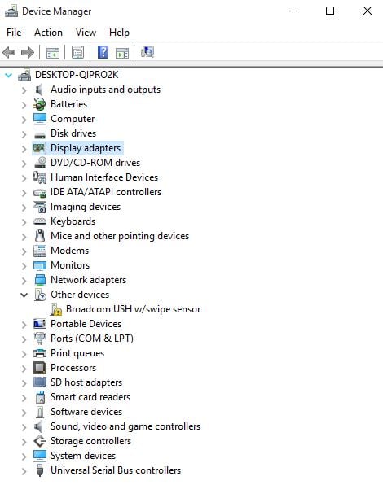Image resolution: width=383 pixels, height=485 pixels.
Task: Open the View menu
Action: point(86,33)
